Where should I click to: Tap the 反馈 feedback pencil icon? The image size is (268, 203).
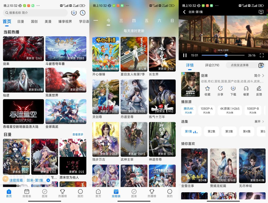[x=259, y=88]
